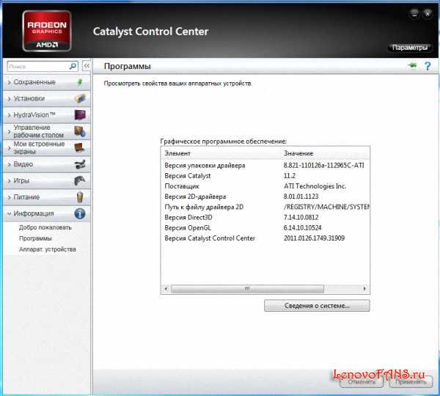Select Аппарат. устройства in sidebar
440x396 pixels.
pos(48,249)
